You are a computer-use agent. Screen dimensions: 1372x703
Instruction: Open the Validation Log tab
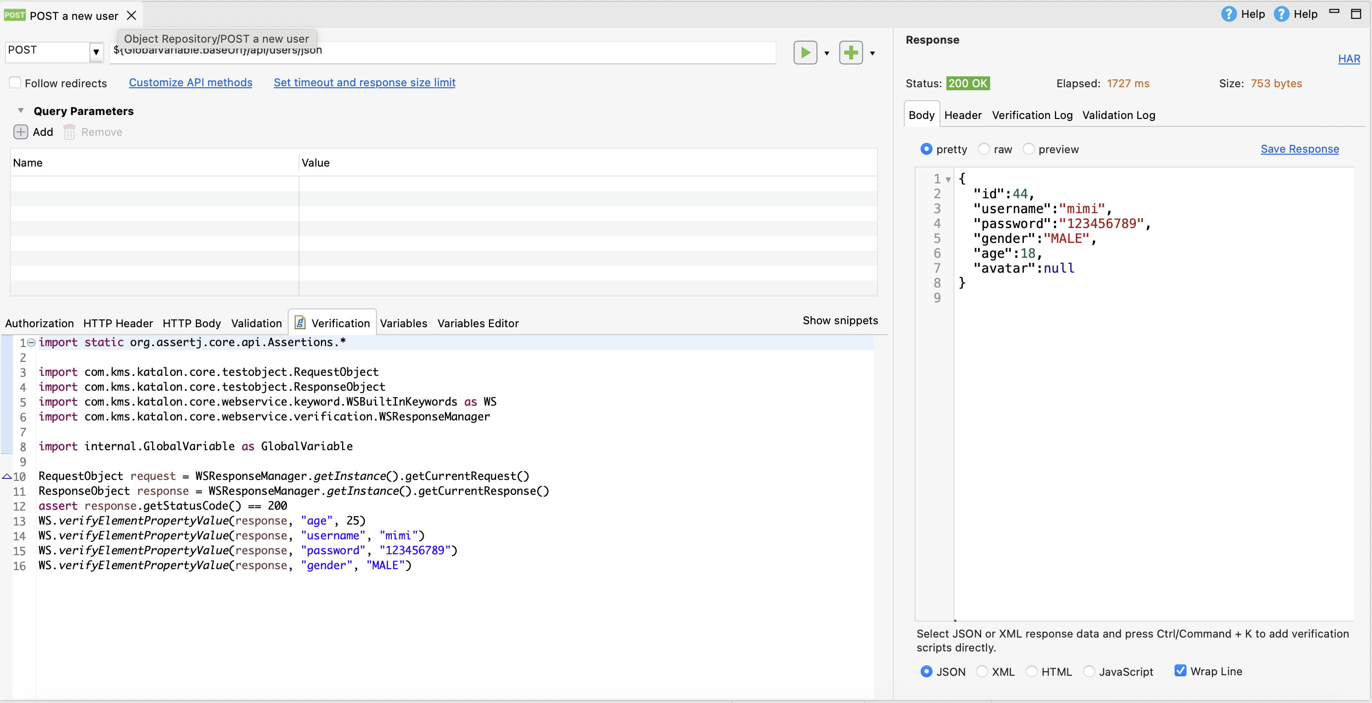click(1119, 115)
